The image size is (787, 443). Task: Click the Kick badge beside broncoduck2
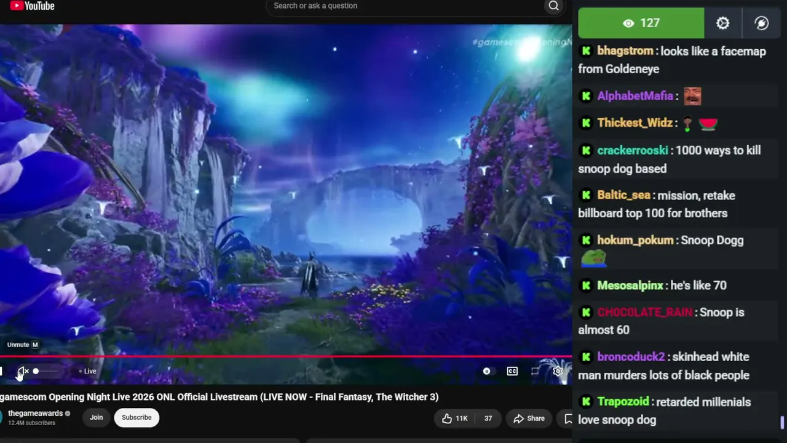click(586, 357)
